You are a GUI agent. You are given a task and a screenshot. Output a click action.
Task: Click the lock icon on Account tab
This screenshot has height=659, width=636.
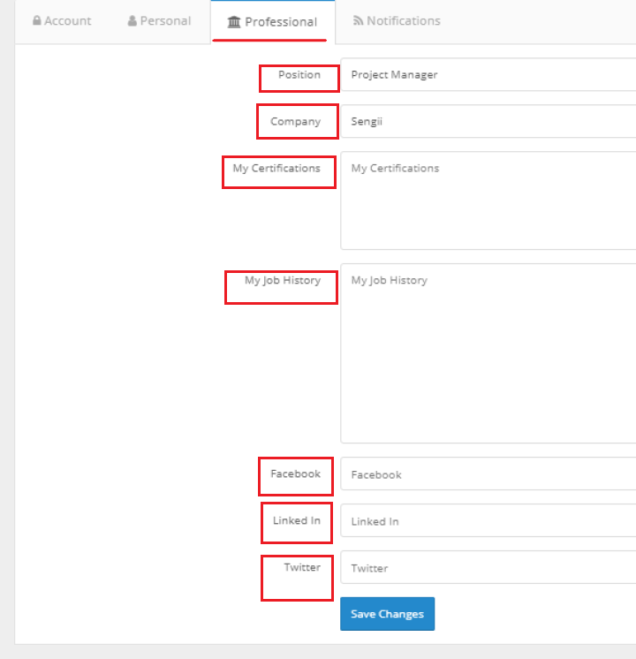37,20
